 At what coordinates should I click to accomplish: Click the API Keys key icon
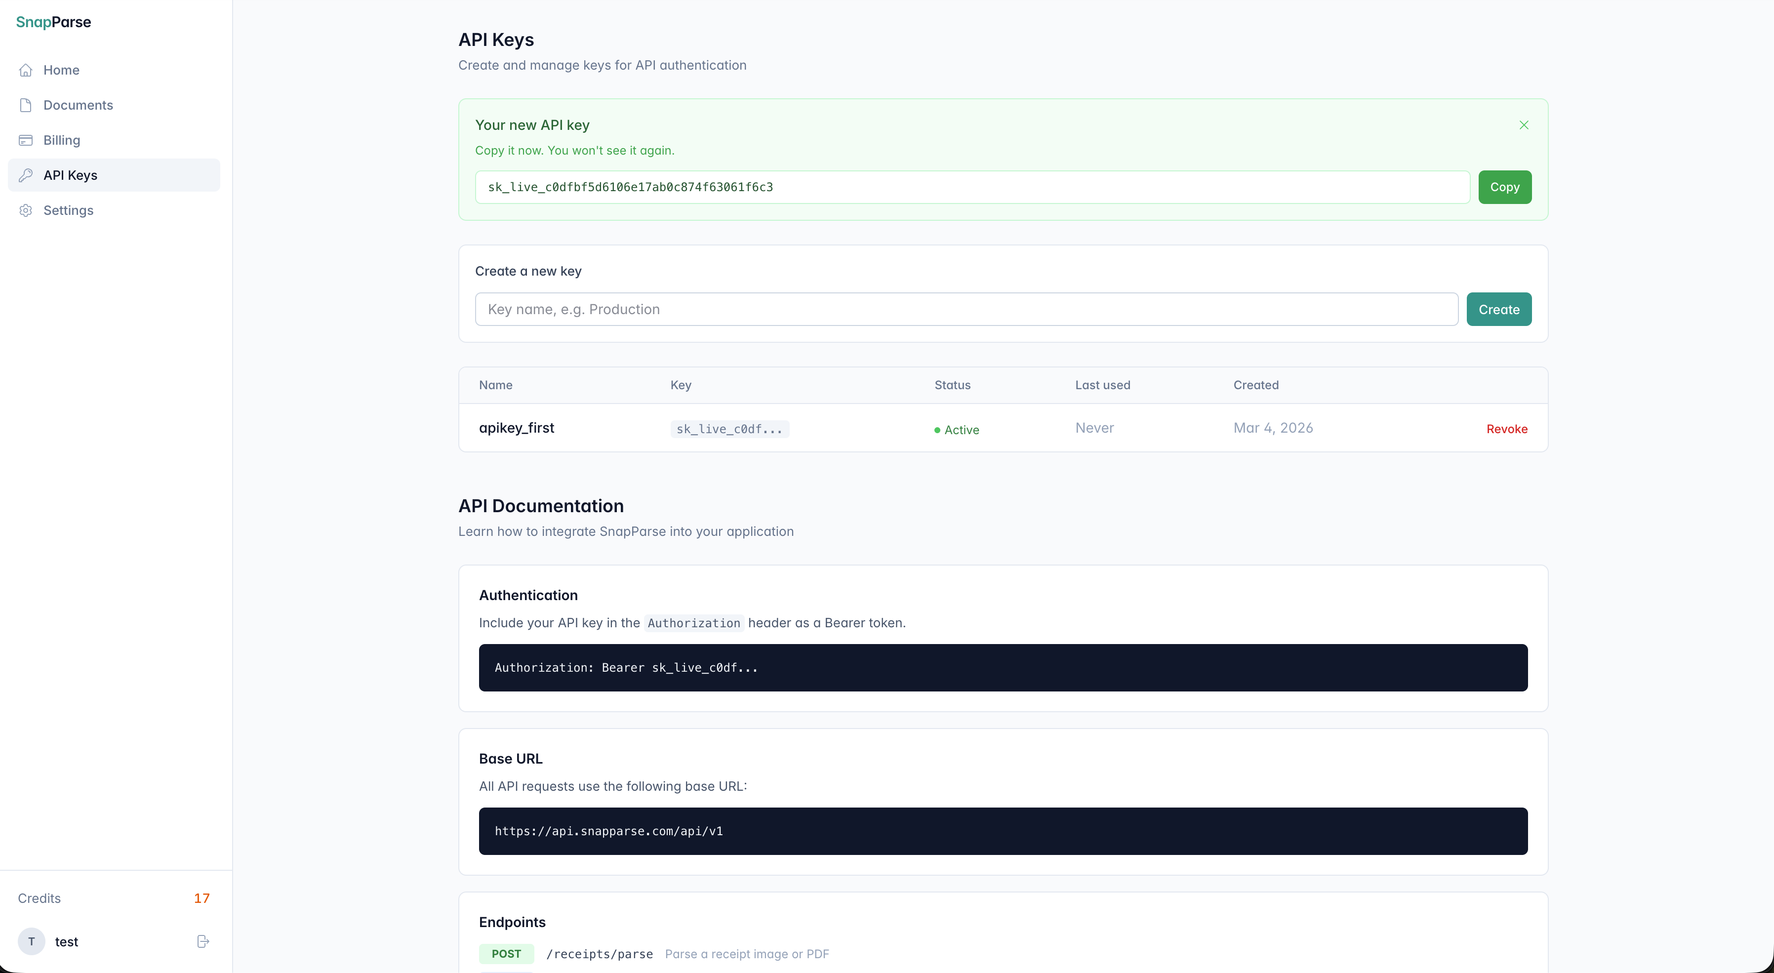click(x=26, y=176)
